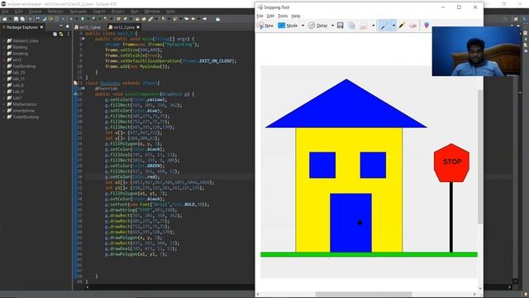Open Eclipse Navigate menu
The width and height of the screenshot is (529, 298).
coord(78,12)
